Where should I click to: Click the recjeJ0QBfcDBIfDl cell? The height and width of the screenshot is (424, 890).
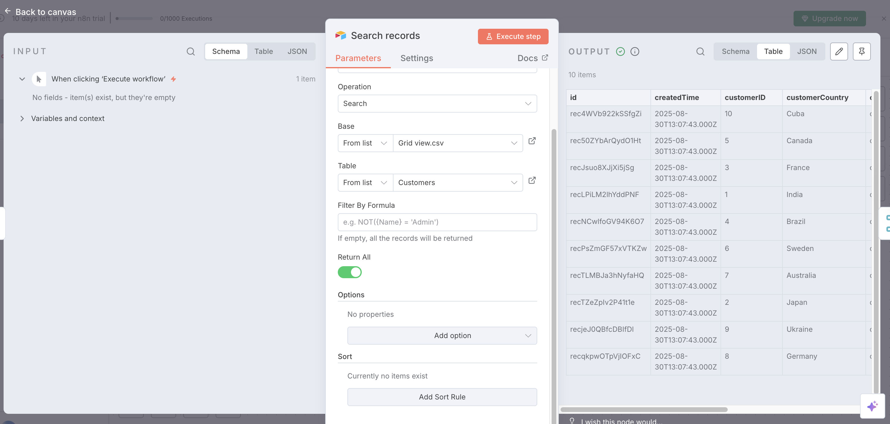(x=608, y=335)
